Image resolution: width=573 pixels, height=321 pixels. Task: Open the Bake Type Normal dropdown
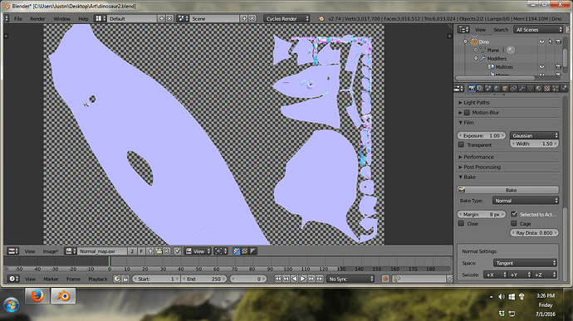tap(526, 201)
